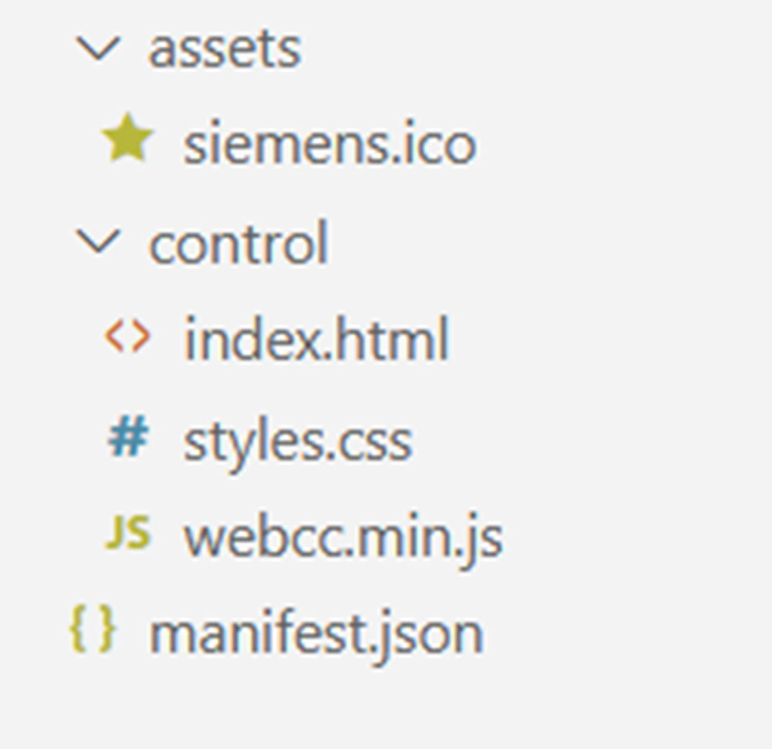Select the control folder name
Viewport: 772px width, 749px height.
tap(238, 244)
